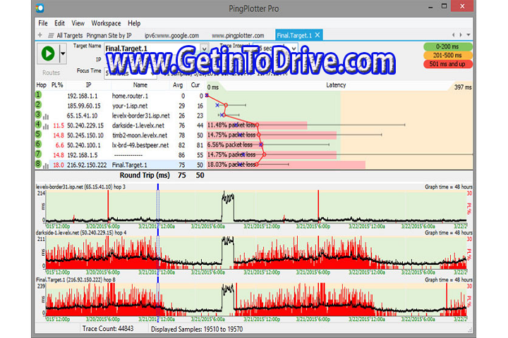Select your-1.isp.net row name
Viewport: 508px width, 338px height.
pos(130,106)
